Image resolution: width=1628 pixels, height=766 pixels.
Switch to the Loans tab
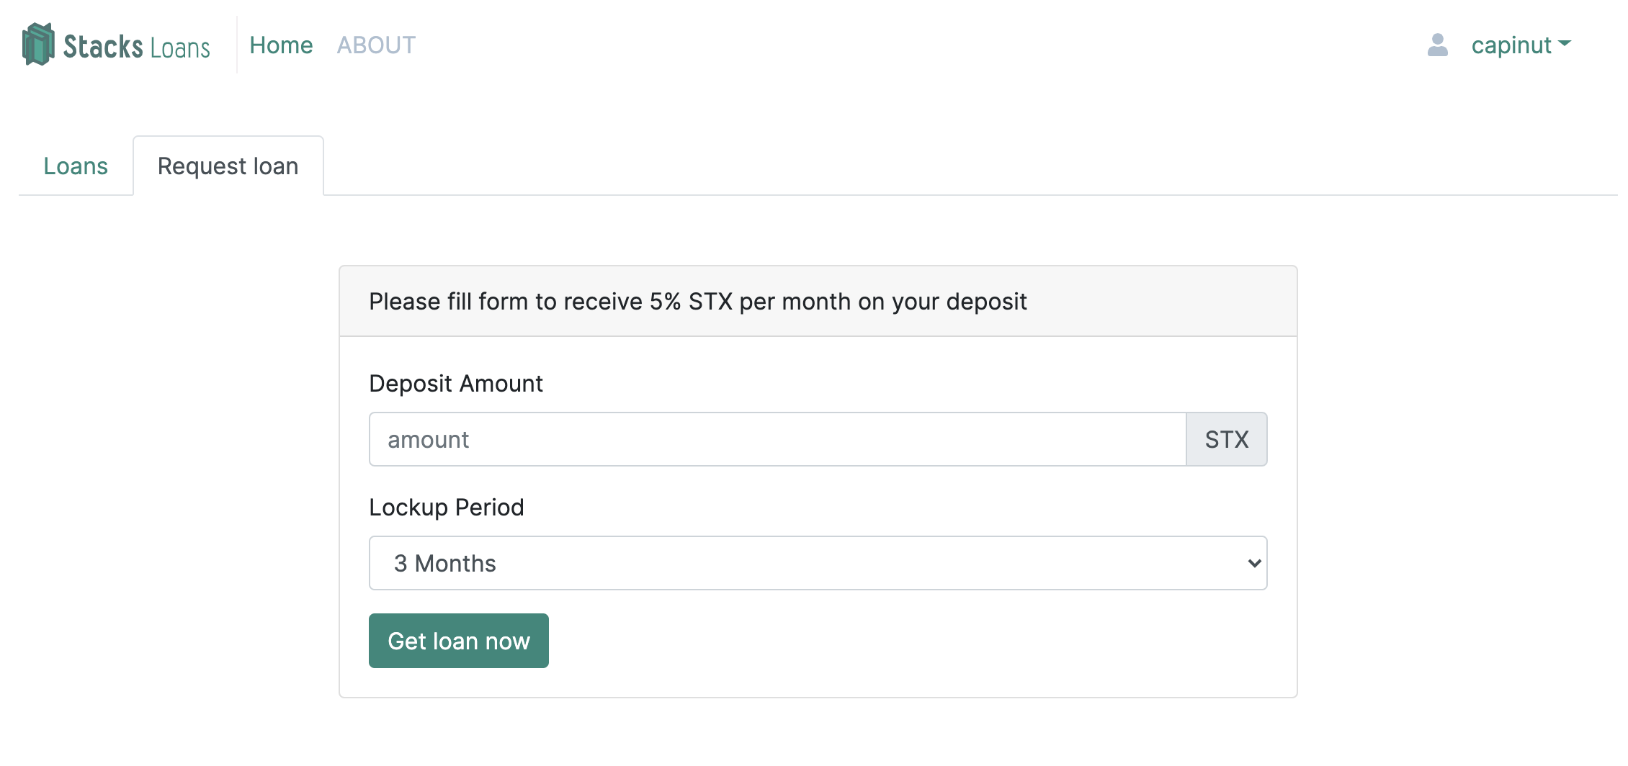coord(76,166)
